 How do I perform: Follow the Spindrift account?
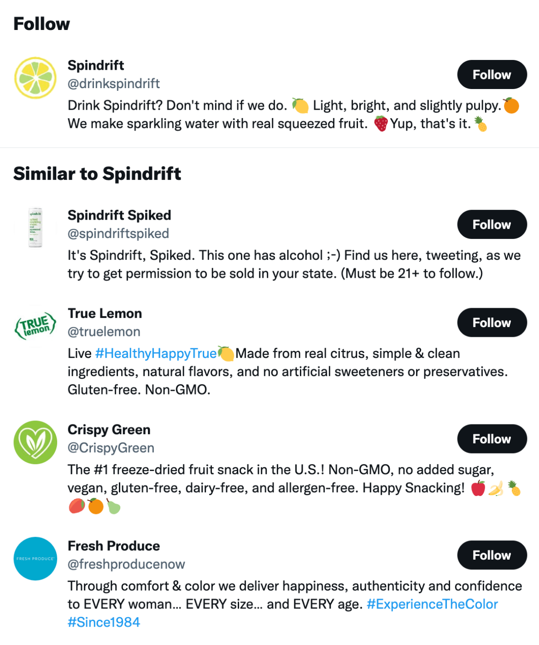(492, 74)
